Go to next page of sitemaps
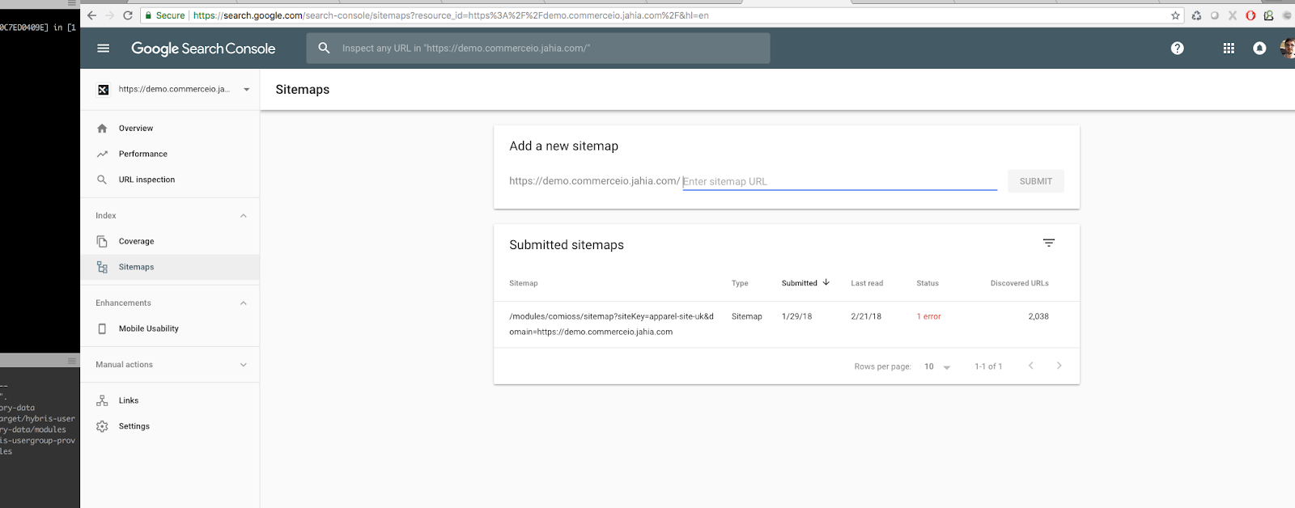The image size is (1295, 508). (1059, 366)
